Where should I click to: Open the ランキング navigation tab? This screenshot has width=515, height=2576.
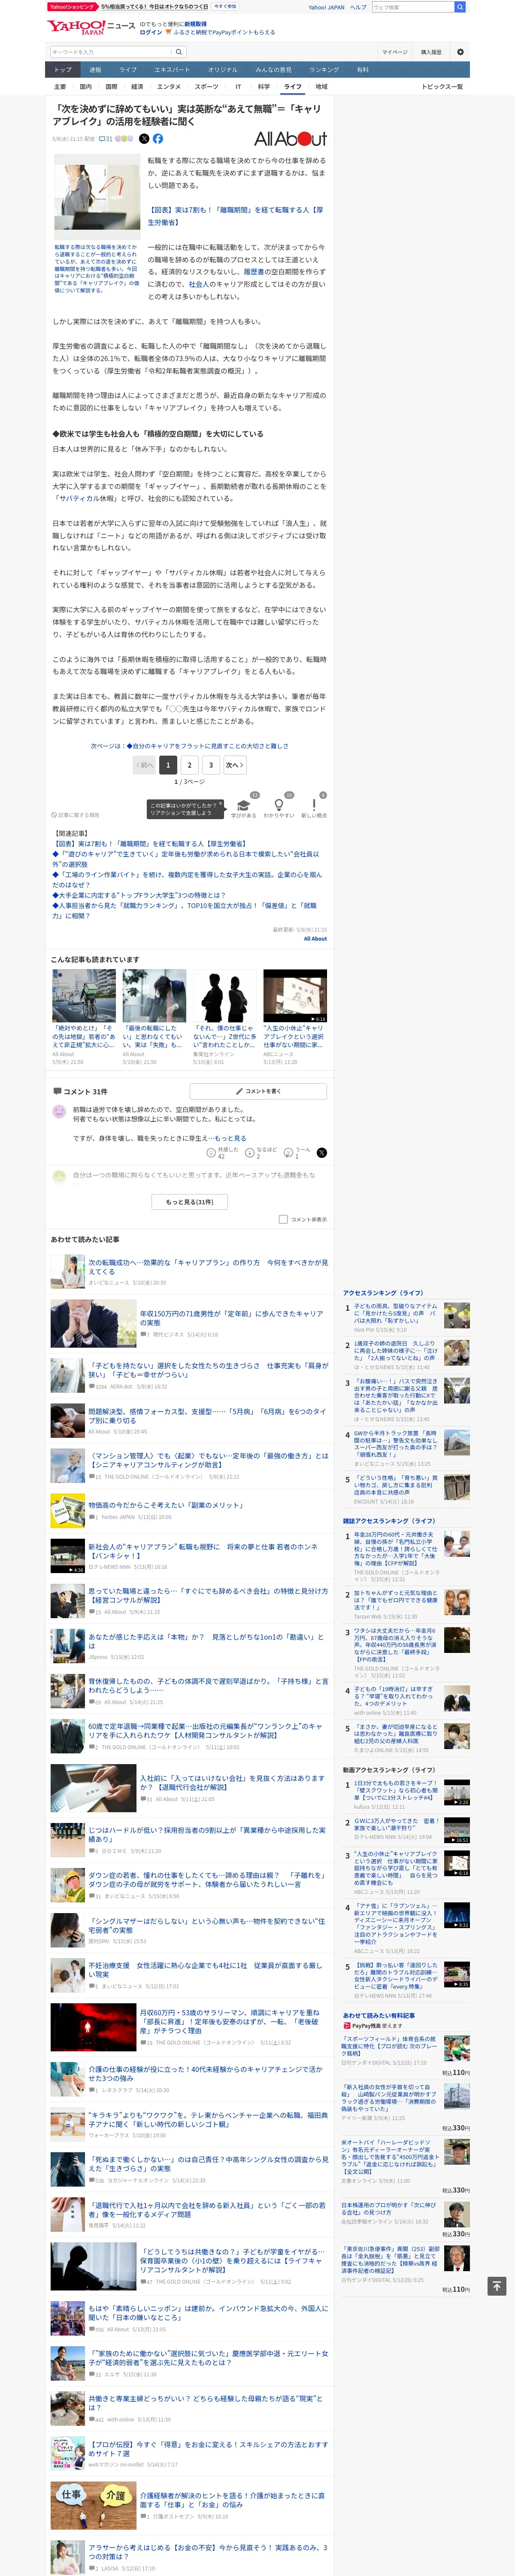323,70
